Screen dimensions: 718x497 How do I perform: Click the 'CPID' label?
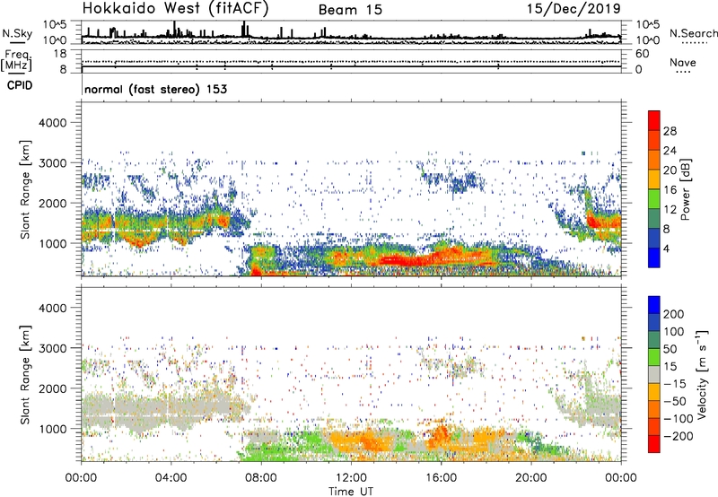(20, 85)
